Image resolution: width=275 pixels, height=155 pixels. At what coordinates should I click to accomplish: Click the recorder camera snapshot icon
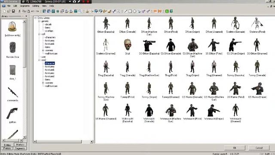(x=74, y=1)
